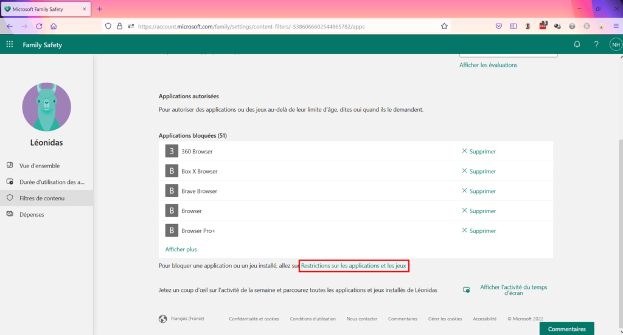Click the 'Applications bloquées (51)' heading
This screenshot has width=623, height=335.
pos(193,135)
